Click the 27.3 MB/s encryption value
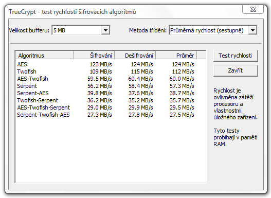 pos(100,115)
